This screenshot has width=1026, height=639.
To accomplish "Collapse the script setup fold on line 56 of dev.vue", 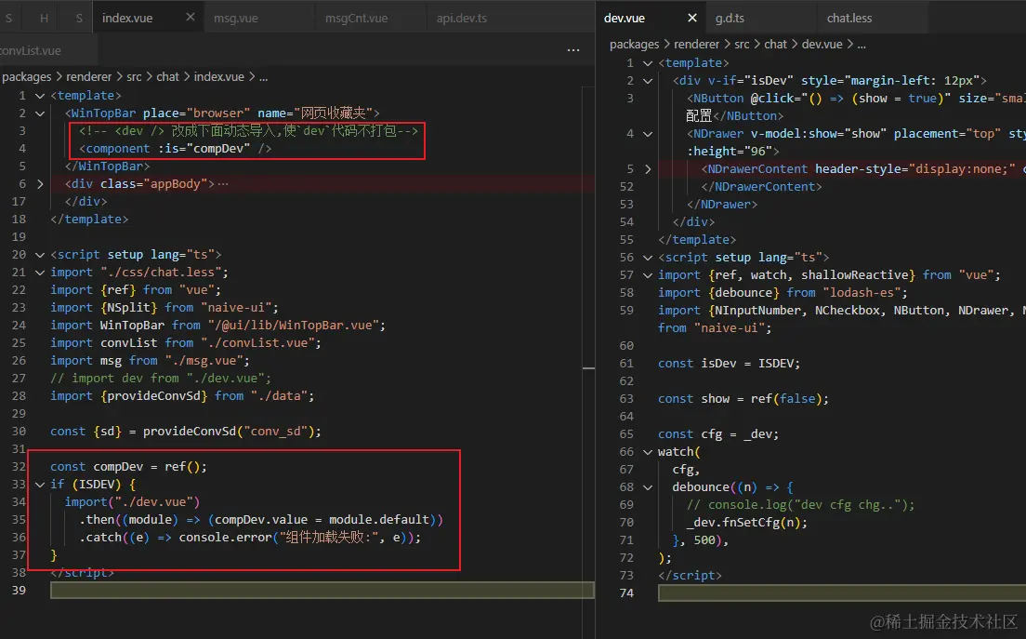I will click(648, 258).
